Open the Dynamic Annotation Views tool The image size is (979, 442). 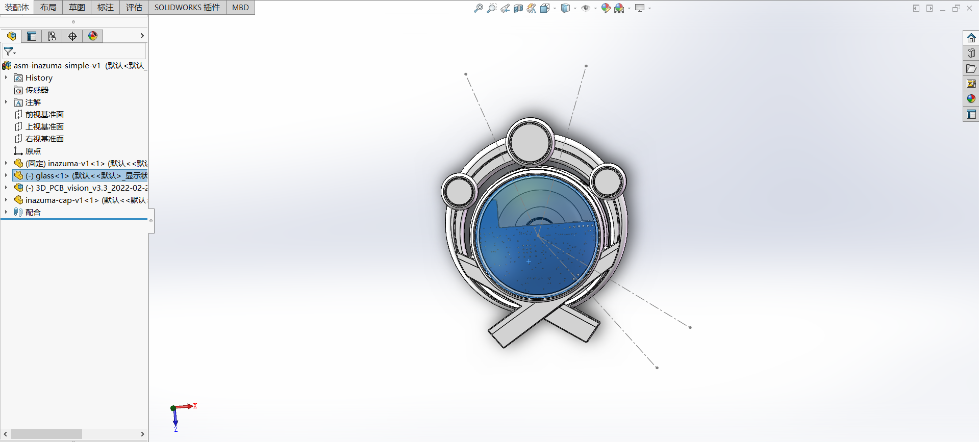tap(532, 8)
